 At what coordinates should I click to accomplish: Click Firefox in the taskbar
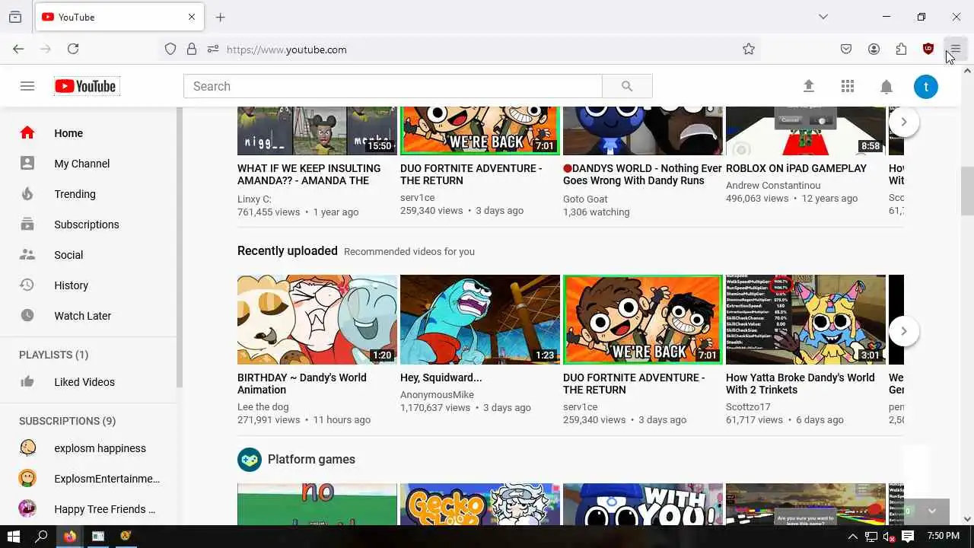tap(70, 537)
